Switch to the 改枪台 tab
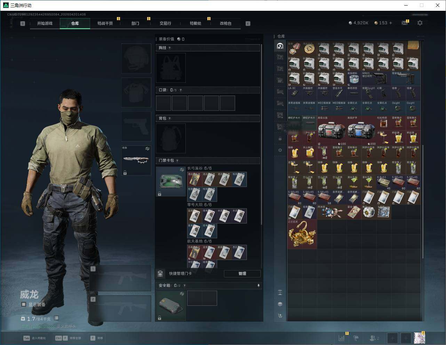Image resolution: width=446 pixels, height=345 pixels. pyautogui.click(x=225, y=23)
